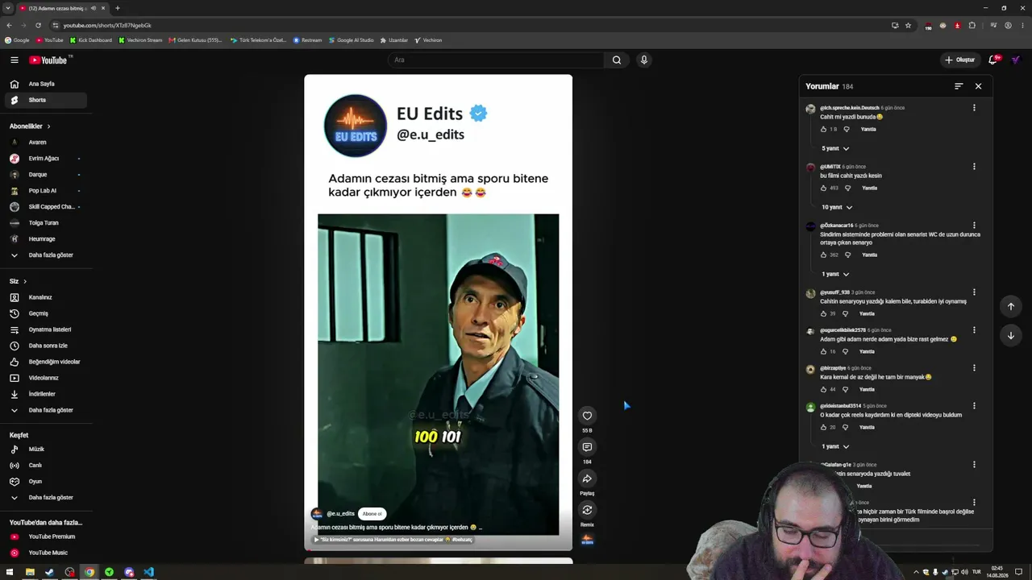The height and width of the screenshot is (580, 1032).
Task: Open the Kick Dashboard bookmark
Action: (x=90, y=40)
